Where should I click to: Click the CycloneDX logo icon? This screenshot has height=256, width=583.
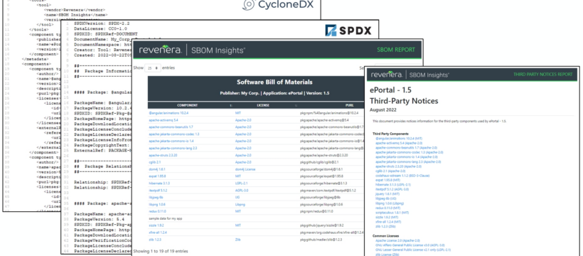click(x=249, y=4)
